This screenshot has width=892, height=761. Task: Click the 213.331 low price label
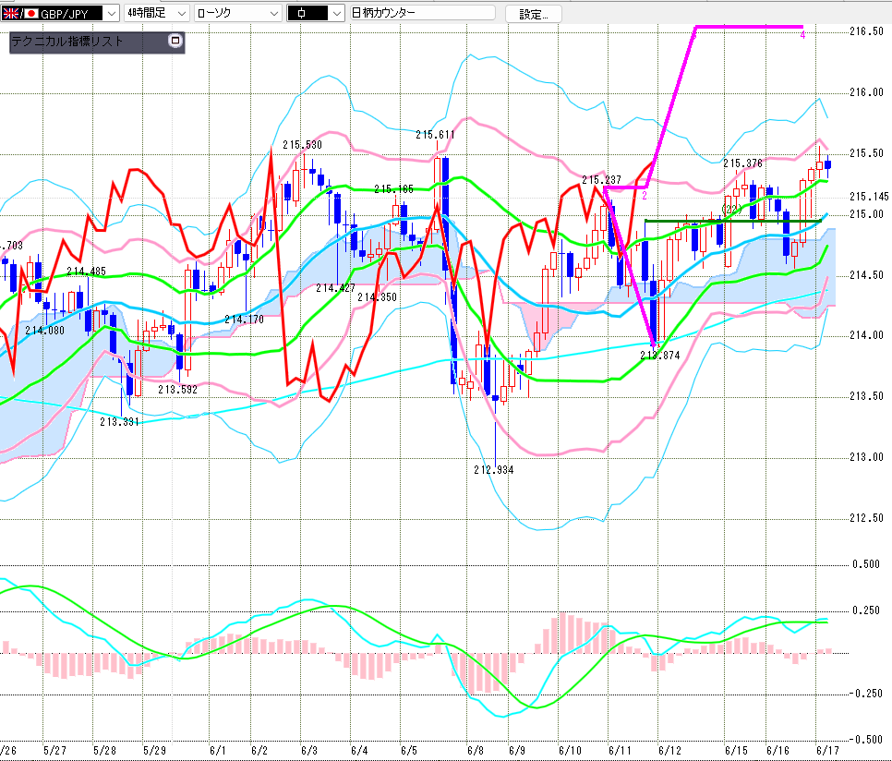pyautogui.click(x=119, y=422)
